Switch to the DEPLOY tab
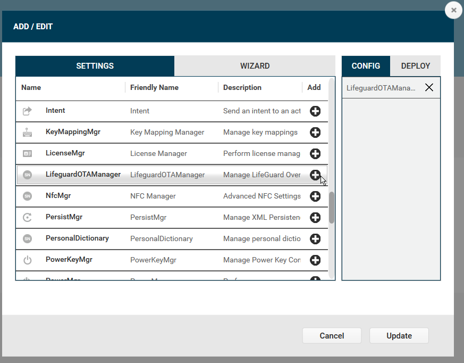 (415, 65)
